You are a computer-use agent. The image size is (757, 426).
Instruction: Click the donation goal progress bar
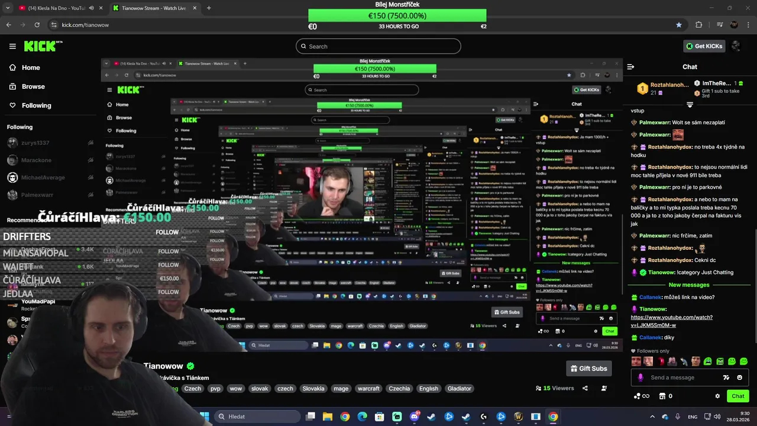(397, 15)
